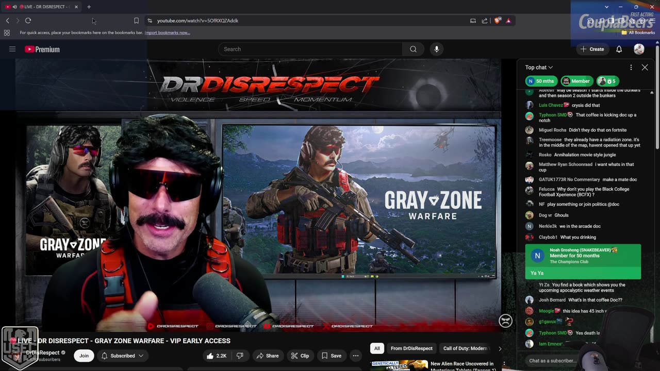Click the address bar URL
Viewport: 660px width, 371px height.
tap(197, 21)
